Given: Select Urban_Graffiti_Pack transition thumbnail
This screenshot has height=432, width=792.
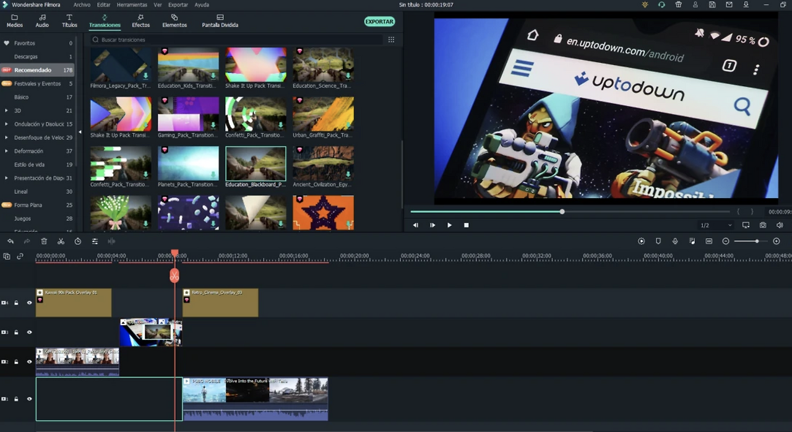Looking at the screenshot, I should coord(323,114).
